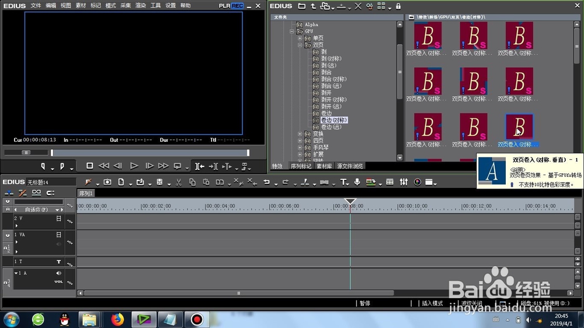Screen dimensions: 584x328
Task: Click the copy icon in timeline toolbar
Action: (x=192, y=182)
